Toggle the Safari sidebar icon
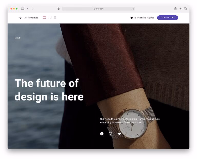Image resolution: width=197 pixels, height=159 pixels. (22, 9)
